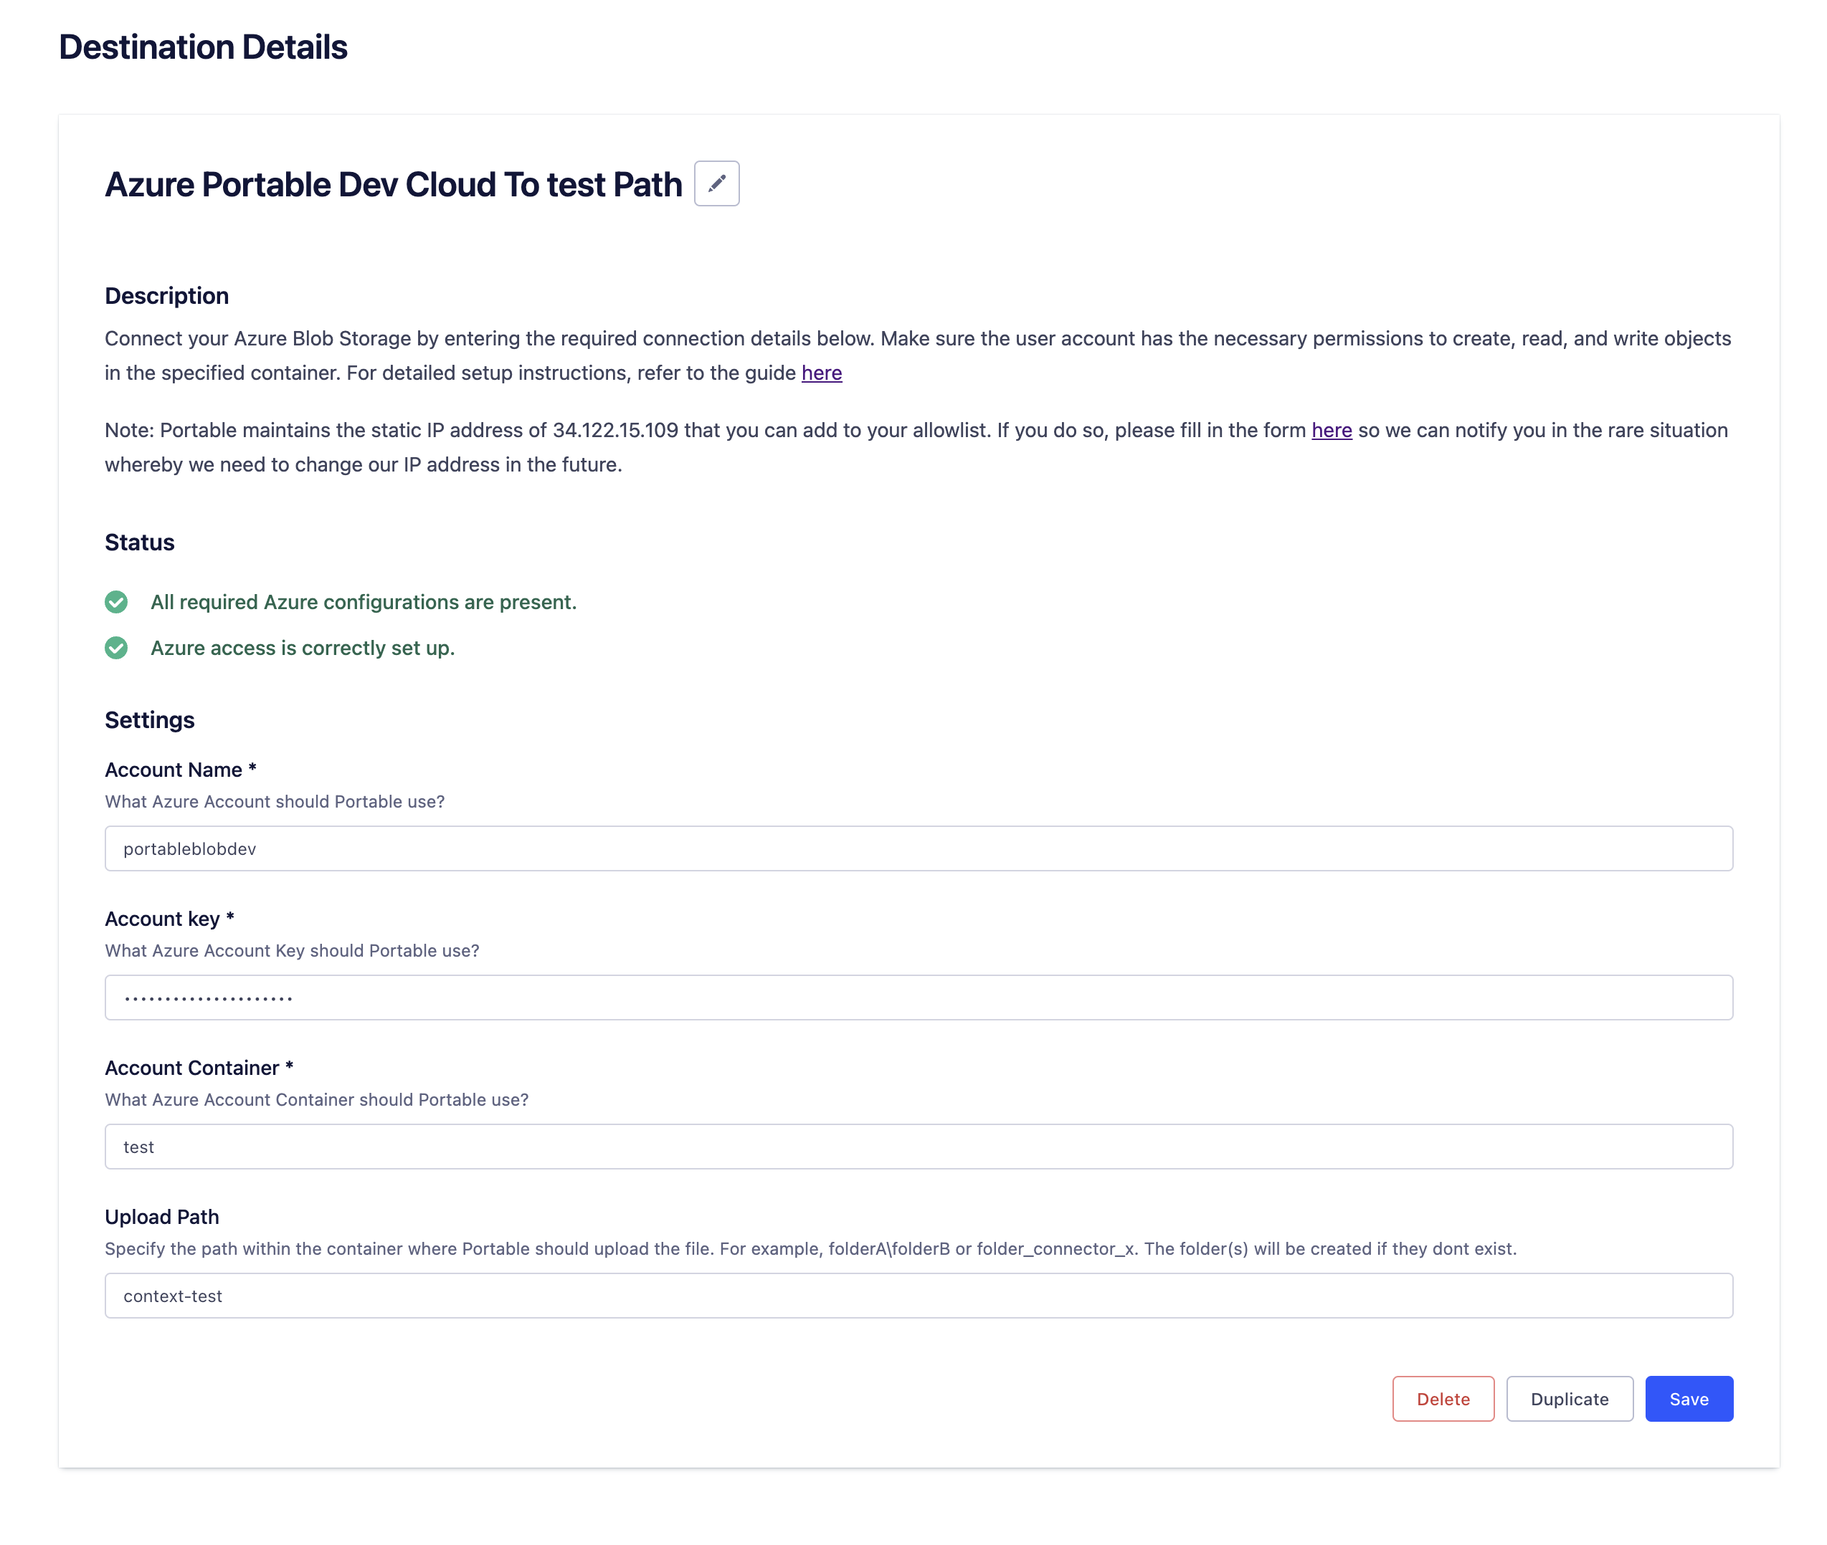Image resolution: width=1827 pixels, height=1545 pixels.
Task: Click the 'Upload Path' field label
Action: point(162,1217)
